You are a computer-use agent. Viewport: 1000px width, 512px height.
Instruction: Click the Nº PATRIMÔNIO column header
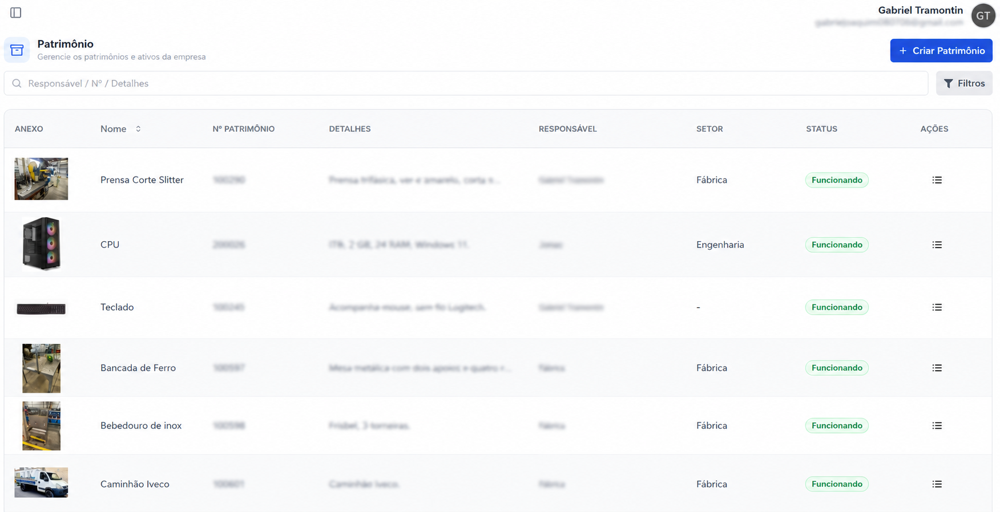[244, 129]
